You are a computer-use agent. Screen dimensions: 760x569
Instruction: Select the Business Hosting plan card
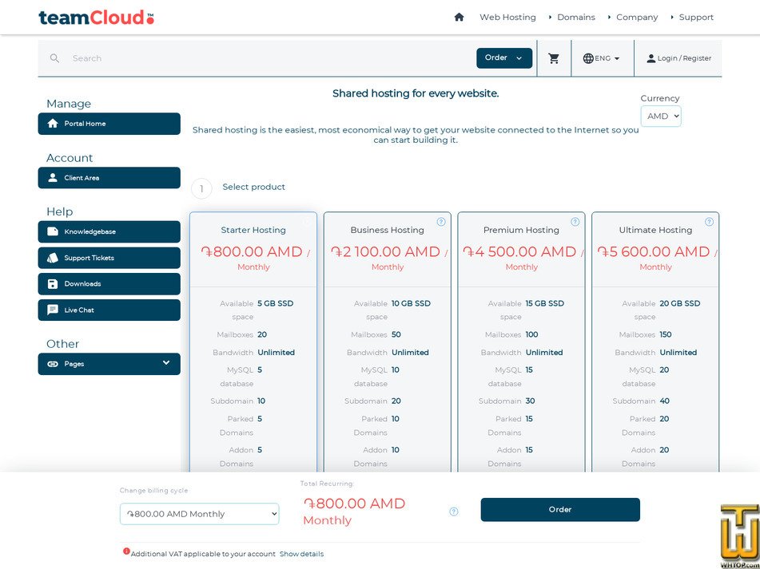388,342
